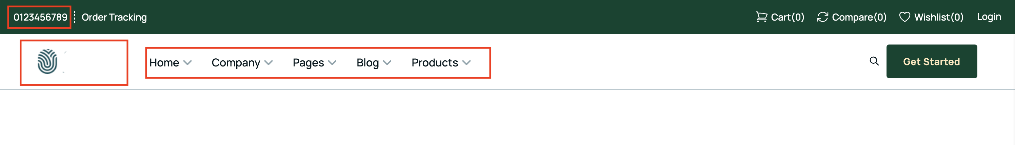1015x145 pixels.
Task: Select the Products menu item
Action: click(x=435, y=63)
